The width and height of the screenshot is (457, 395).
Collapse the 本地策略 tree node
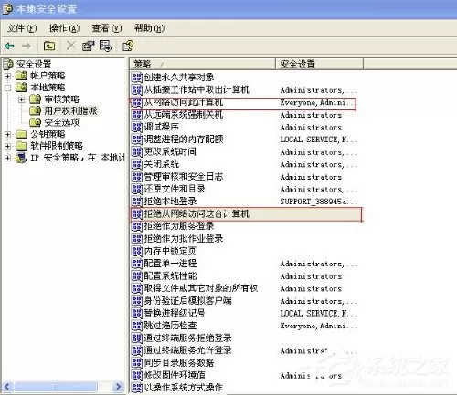(x=8, y=88)
